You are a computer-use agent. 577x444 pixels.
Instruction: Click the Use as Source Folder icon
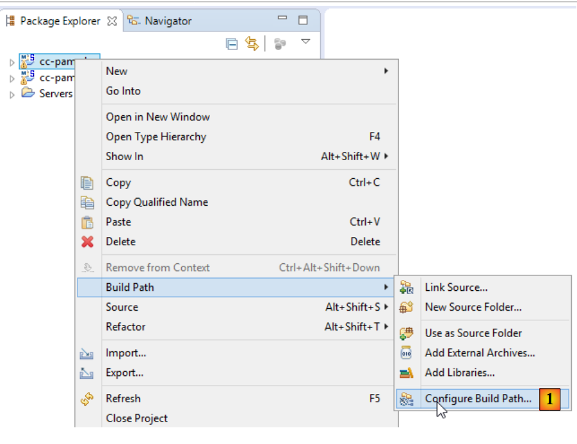pyautogui.click(x=407, y=333)
